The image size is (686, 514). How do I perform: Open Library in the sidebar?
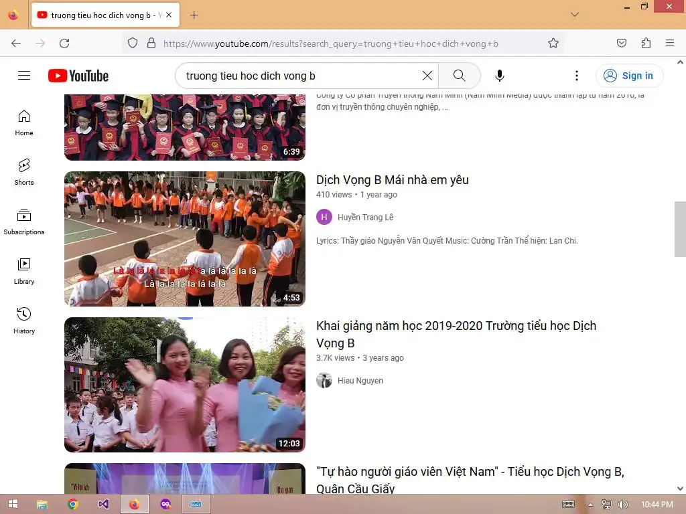click(24, 272)
